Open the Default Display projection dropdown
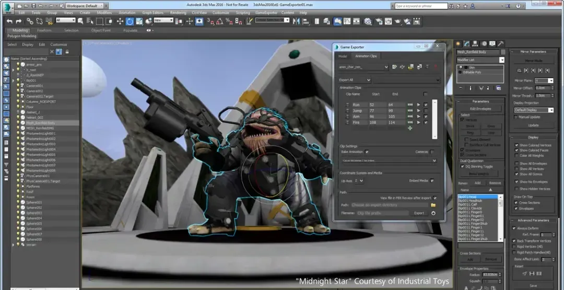The width and height of the screenshot is (564, 290). tap(534, 110)
